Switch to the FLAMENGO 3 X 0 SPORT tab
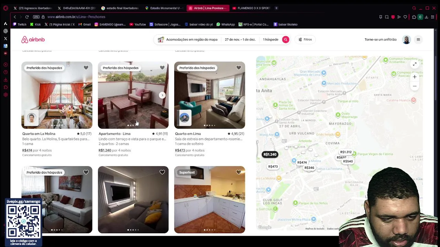The height and width of the screenshot is (247, 440). coord(251,8)
